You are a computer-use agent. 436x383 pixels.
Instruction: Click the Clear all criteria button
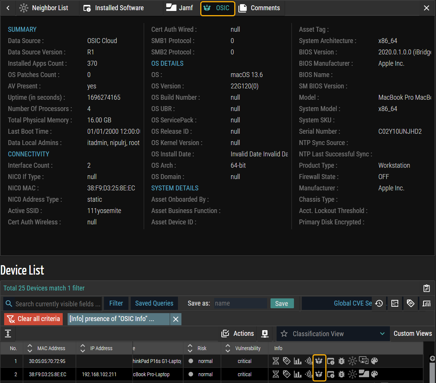34,319
